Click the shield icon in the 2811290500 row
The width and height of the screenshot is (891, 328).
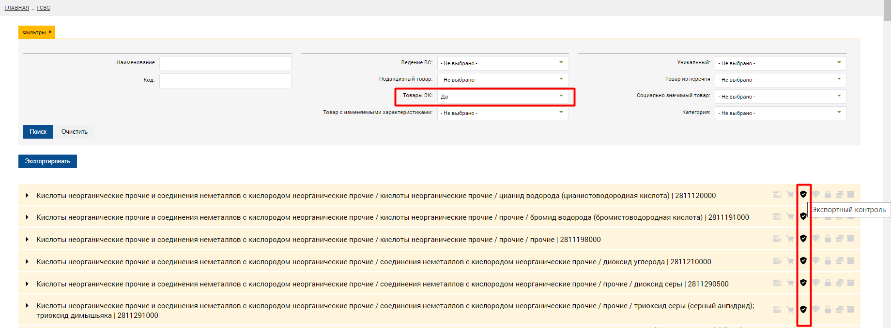tap(803, 283)
